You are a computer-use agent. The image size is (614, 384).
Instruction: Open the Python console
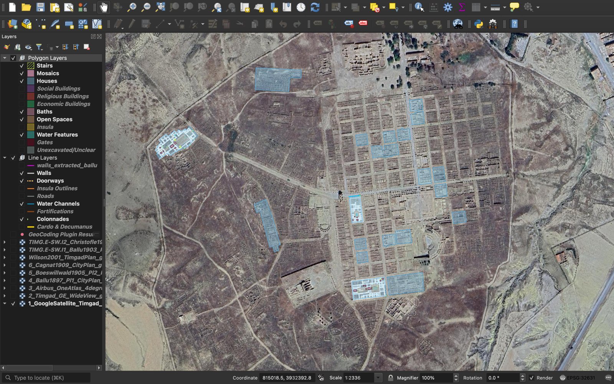[x=479, y=24]
